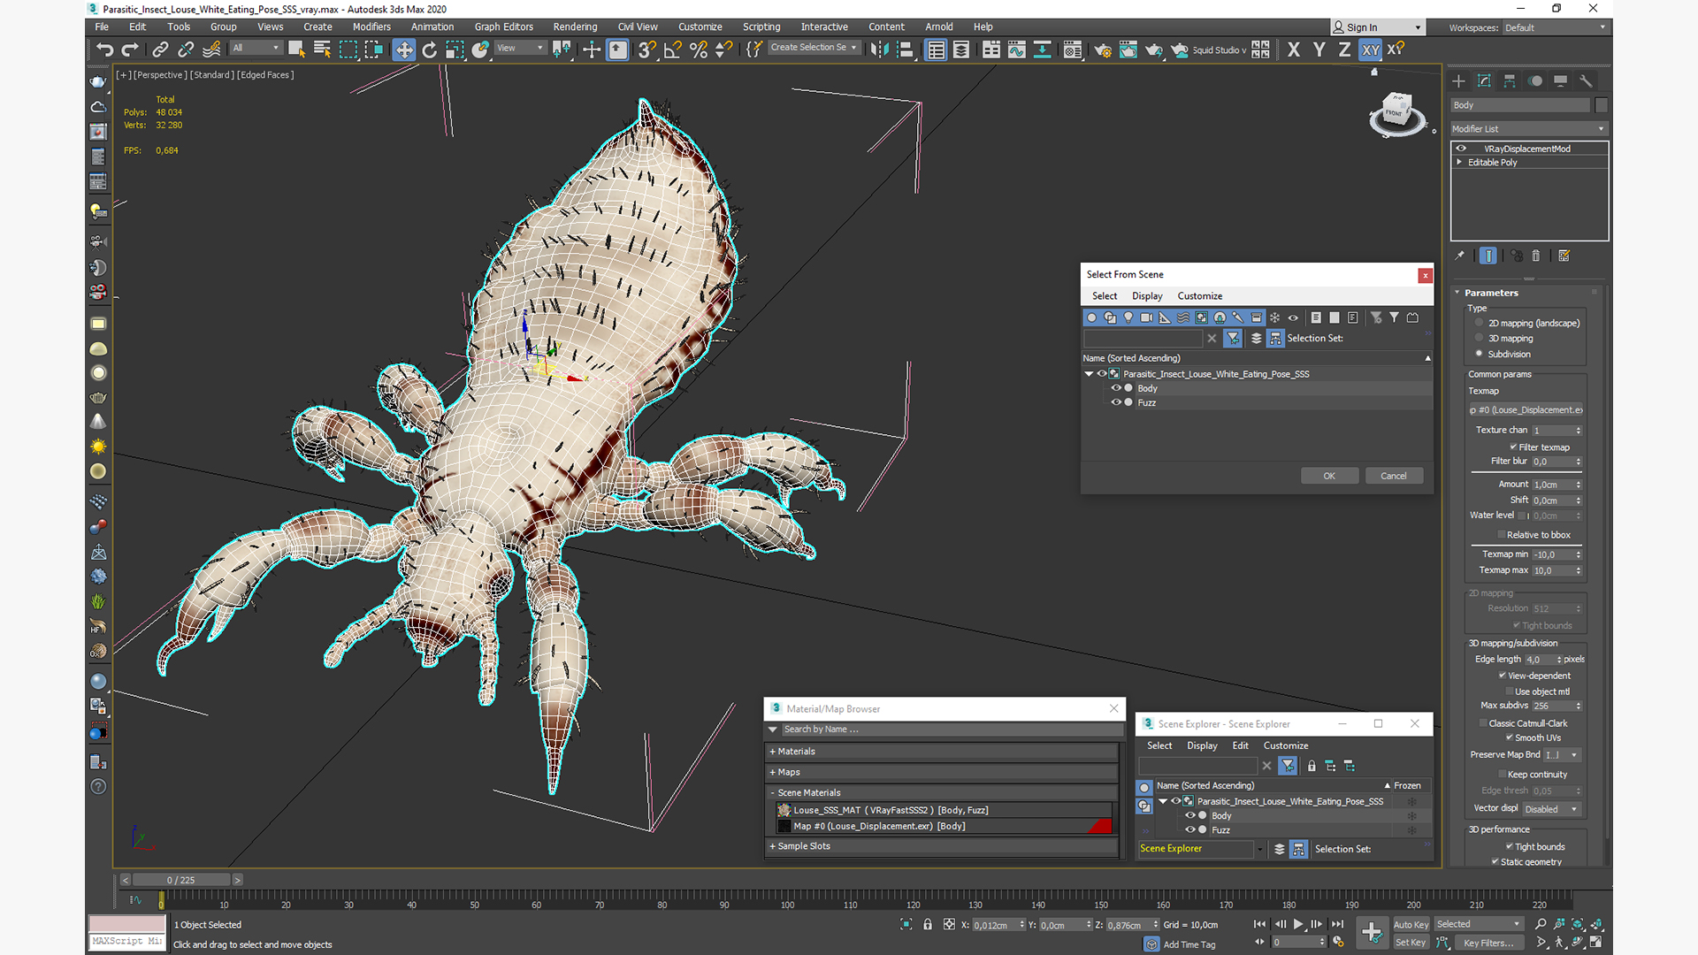Click the Louse_SSS_MAT scene material entry
The width and height of the screenshot is (1698, 955).
(x=889, y=809)
